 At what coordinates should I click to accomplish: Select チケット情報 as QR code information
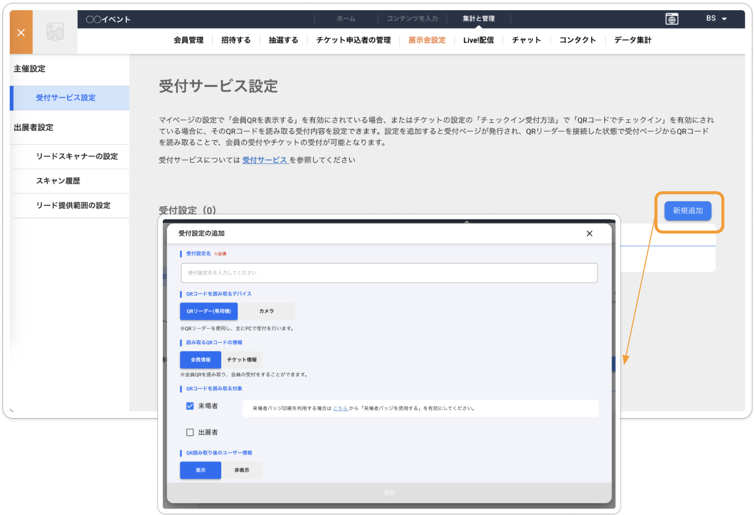(241, 360)
